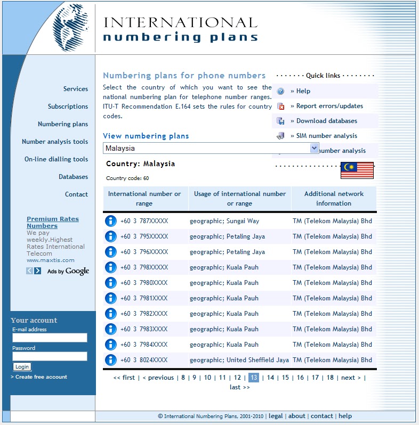Screen dimensions: 419x425
Task: Open Subscriptions in the side menu
Action: pyautogui.click(x=68, y=107)
